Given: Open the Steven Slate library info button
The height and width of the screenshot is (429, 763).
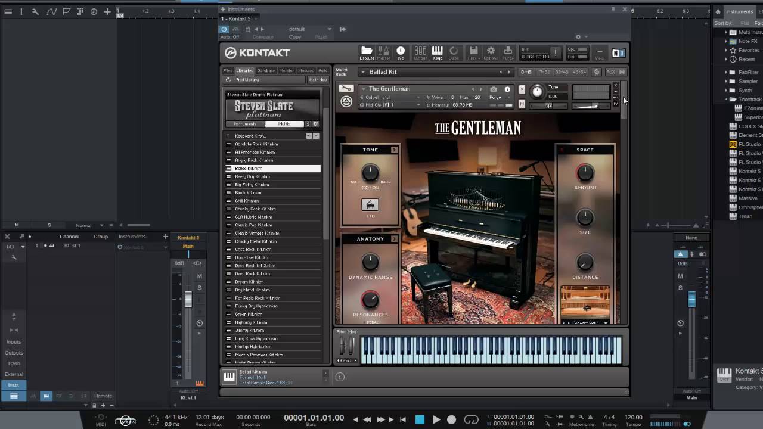Looking at the screenshot, I should pyautogui.click(x=308, y=124).
